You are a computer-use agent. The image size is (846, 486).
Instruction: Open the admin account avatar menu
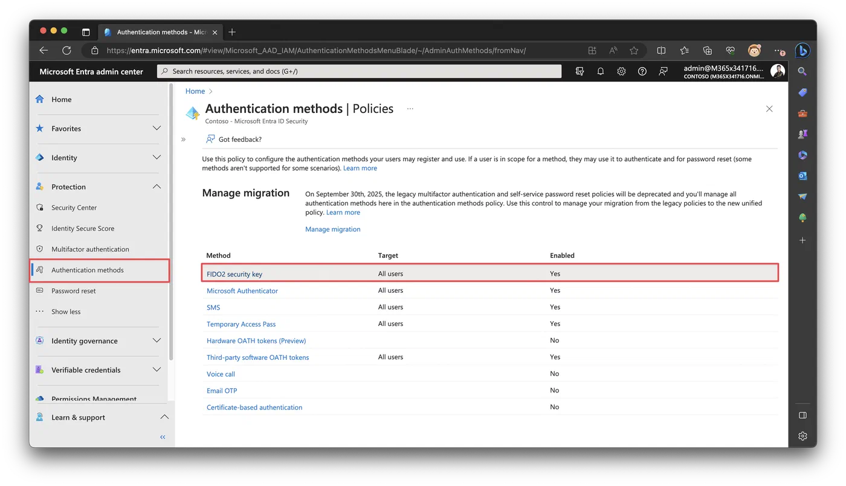(778, 71)
